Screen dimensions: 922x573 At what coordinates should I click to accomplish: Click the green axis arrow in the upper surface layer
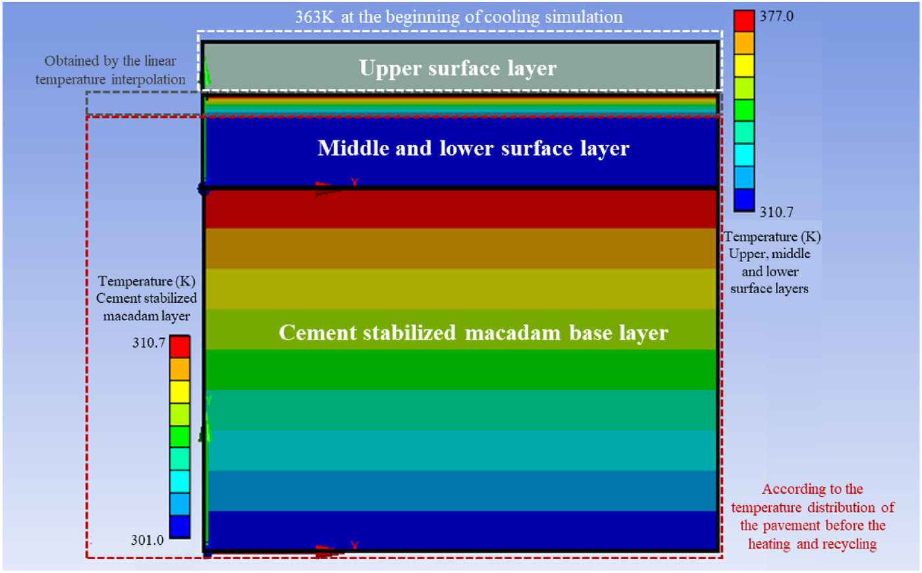tap(207, 71)
